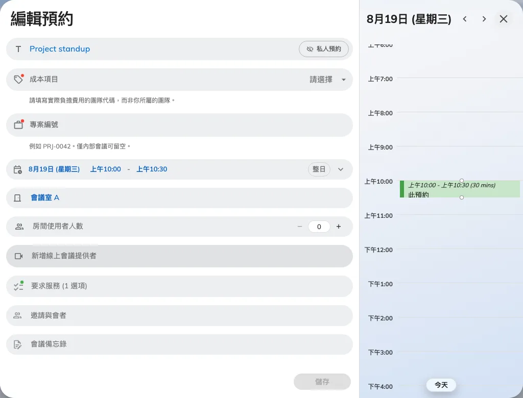Click the project number briefcase icon

(18, 125)
